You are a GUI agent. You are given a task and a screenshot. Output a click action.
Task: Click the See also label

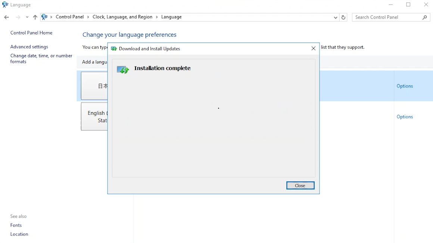point(19,216)
